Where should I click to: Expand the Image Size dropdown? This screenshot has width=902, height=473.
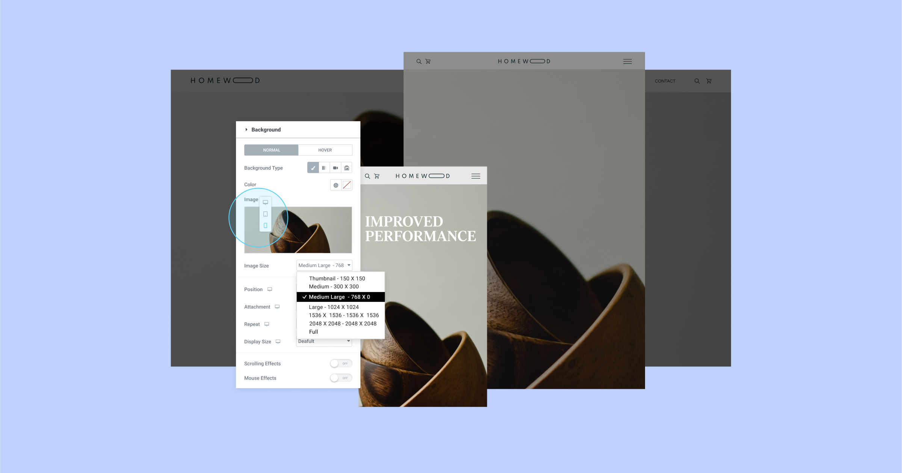(x=324, y=265)
